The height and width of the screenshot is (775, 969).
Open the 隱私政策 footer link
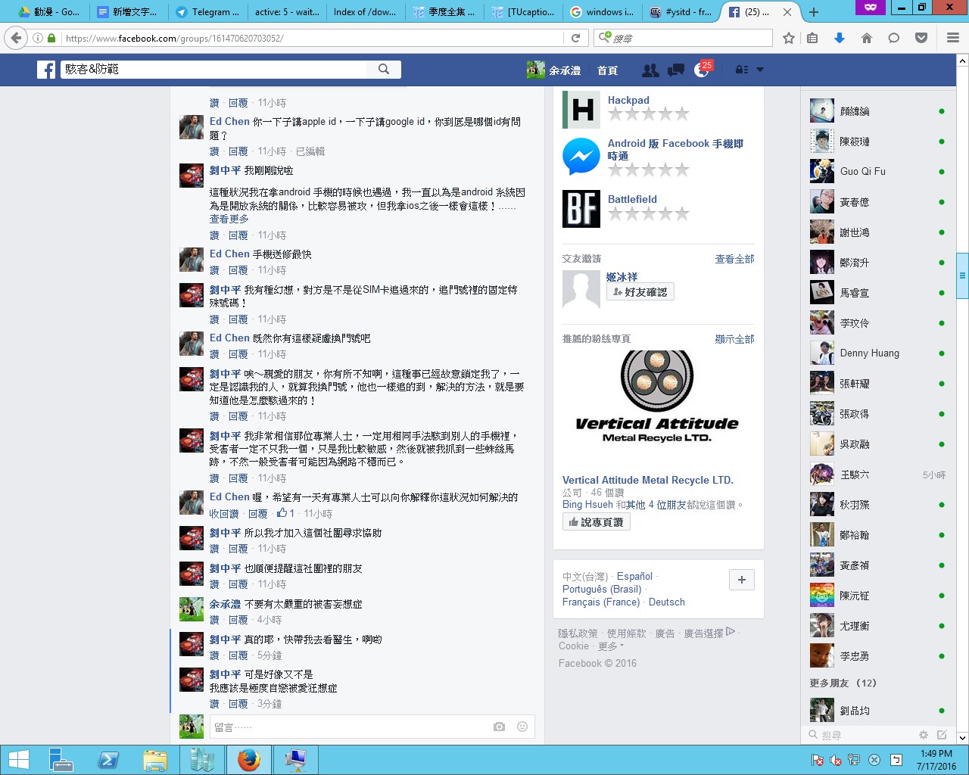coord(578,633)
